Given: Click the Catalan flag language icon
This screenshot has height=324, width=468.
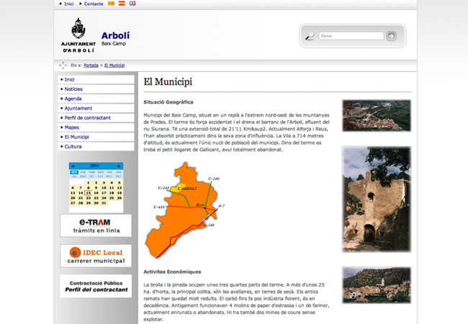Looking at the screenshot, I should coord(111,4).
